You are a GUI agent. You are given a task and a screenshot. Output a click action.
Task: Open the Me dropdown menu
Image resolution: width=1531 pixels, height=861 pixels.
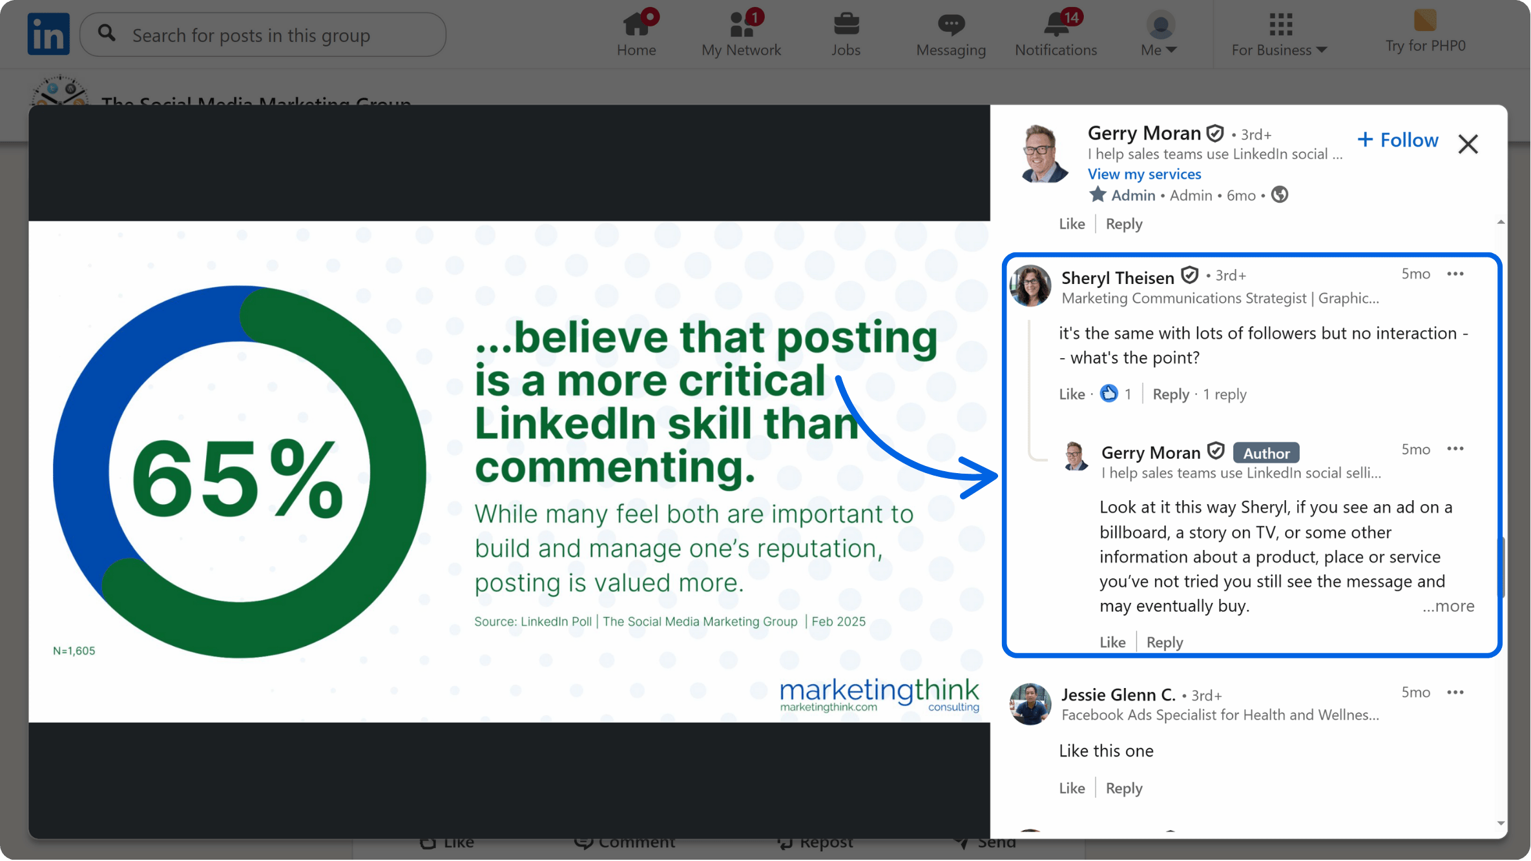[1158, 32]
